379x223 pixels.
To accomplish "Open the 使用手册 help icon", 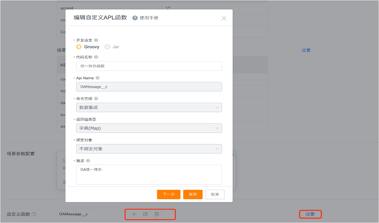I will click(x=135, y=18).
